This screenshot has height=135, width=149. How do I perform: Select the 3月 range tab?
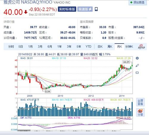point(40,47)
